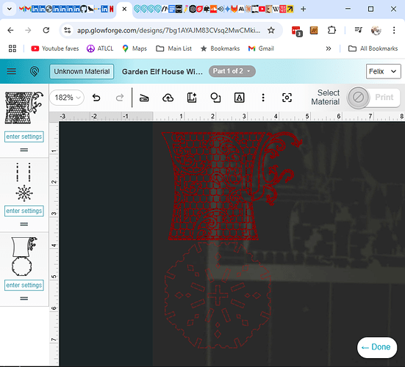
Task: Open the Part 1 of 2 dropdown
Action: 232,71
